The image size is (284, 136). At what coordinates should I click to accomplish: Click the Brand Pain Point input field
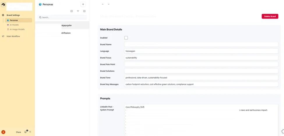201,64
